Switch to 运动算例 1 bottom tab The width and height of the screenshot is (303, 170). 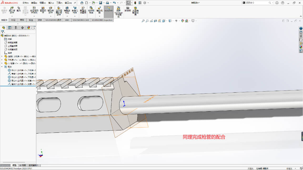pyautogui.click(x=34, y=165)
